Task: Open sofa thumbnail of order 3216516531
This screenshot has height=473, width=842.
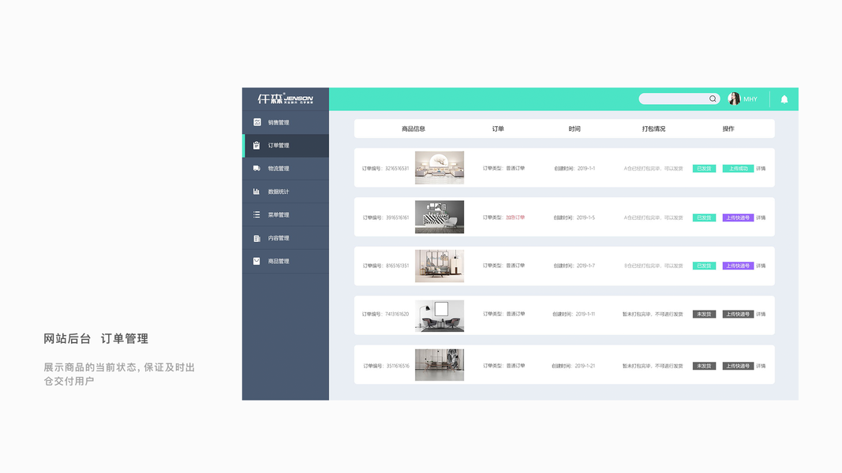Action: 440,168
